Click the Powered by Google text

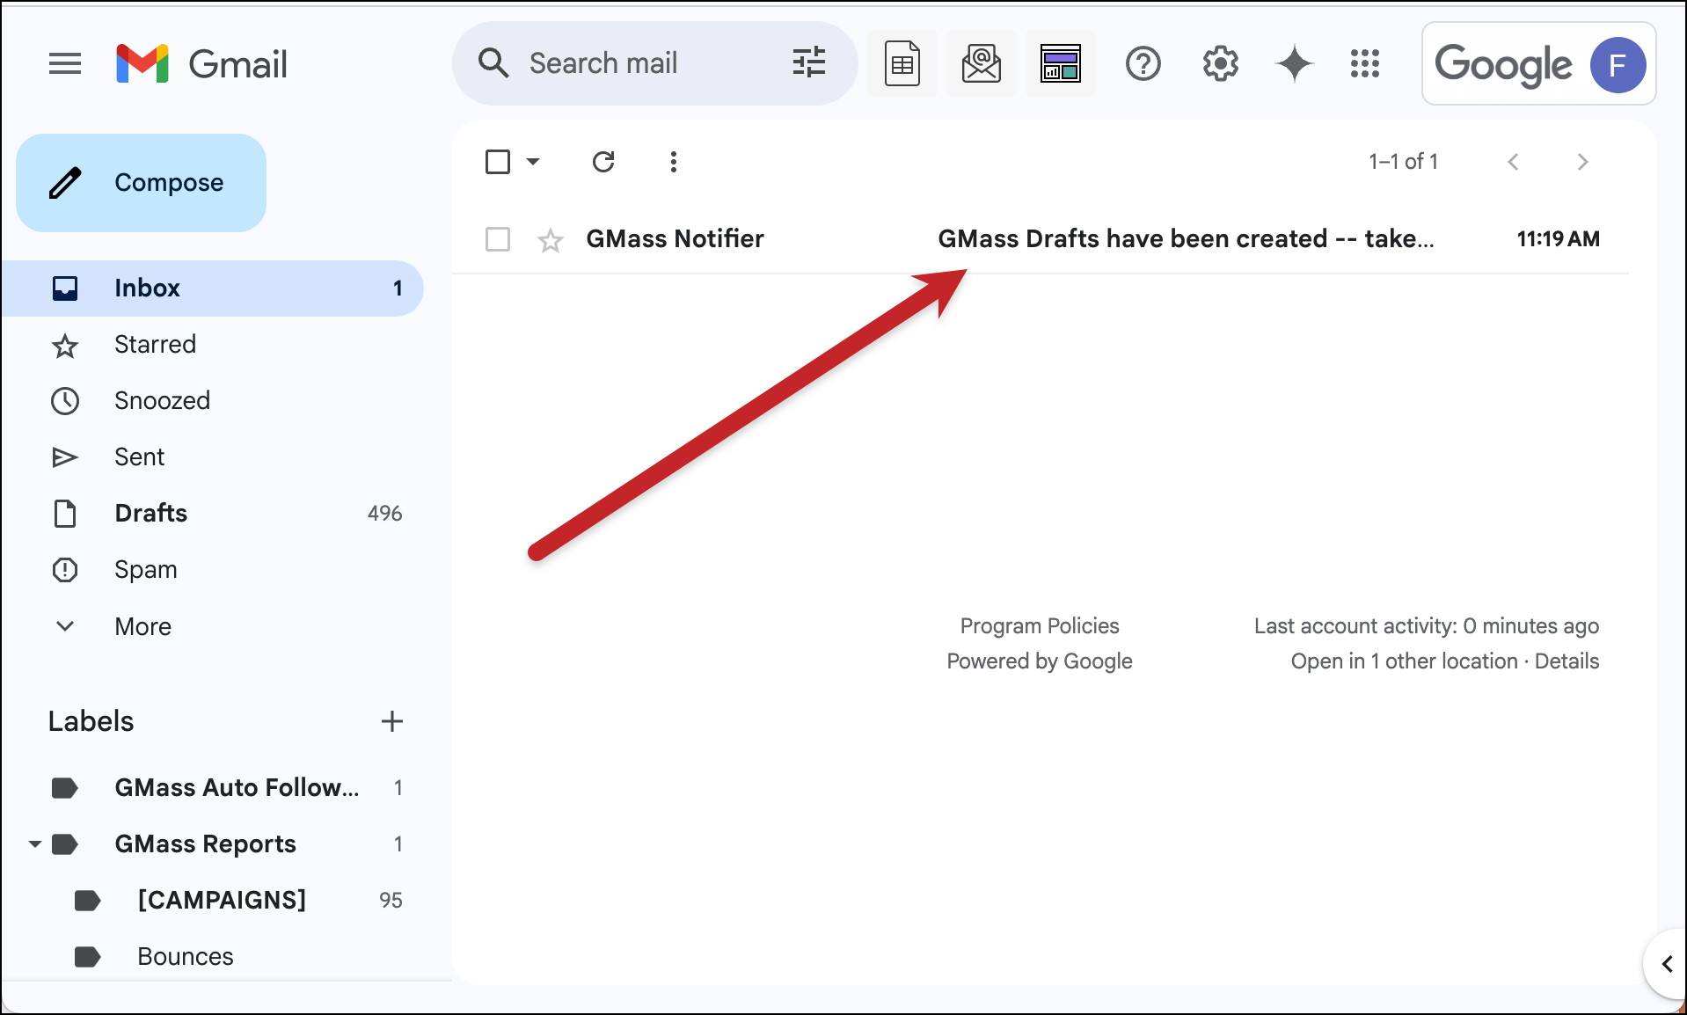(1040, 661)
